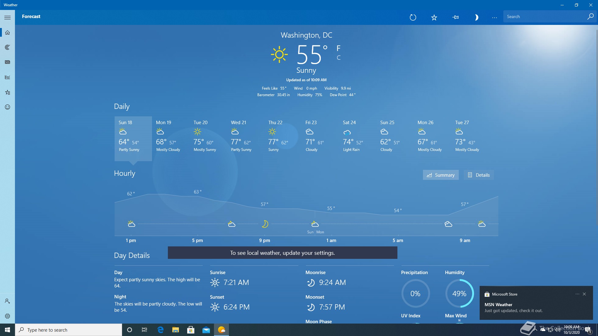Open the Windows Start menu
Viewport: 598px width, 336px height.
click(x=7, y=330)
